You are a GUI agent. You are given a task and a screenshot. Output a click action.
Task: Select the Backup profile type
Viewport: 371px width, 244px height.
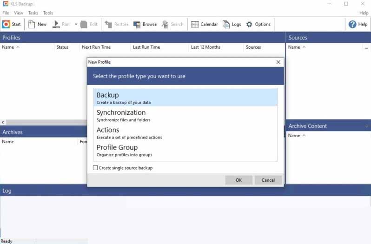coord(185,98)
